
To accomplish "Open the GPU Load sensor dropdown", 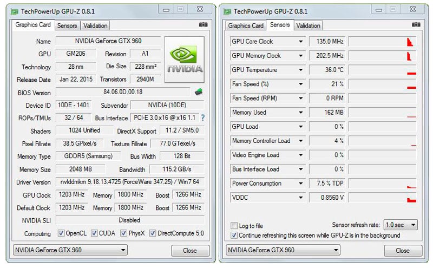I will pos(301,127).
